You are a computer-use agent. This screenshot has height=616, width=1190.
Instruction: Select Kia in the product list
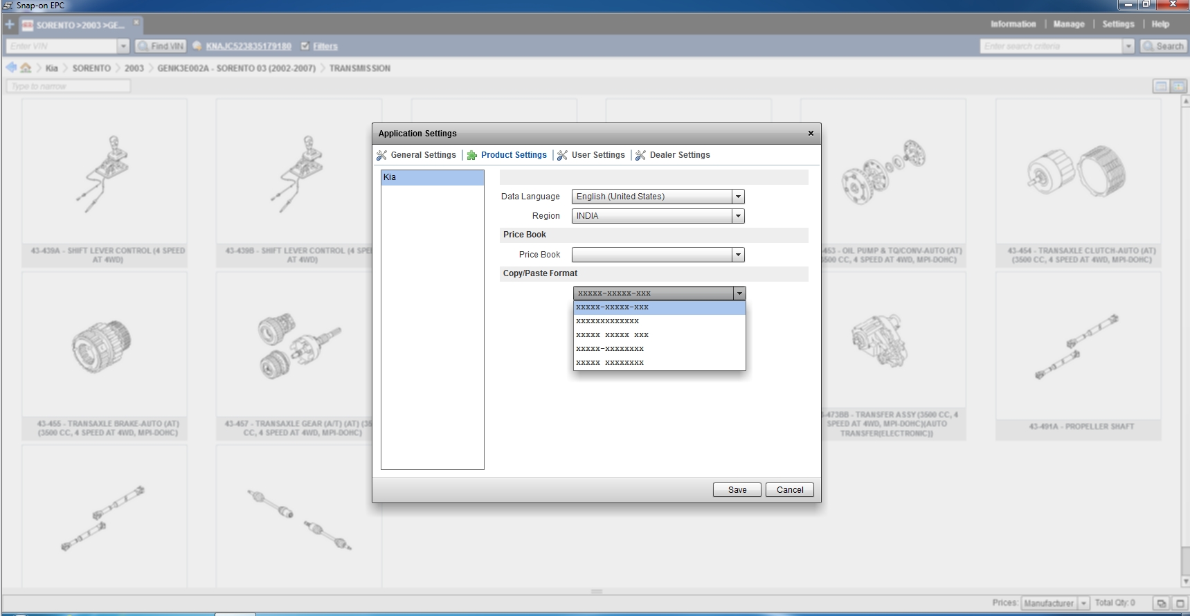click(x=433, y=177)
